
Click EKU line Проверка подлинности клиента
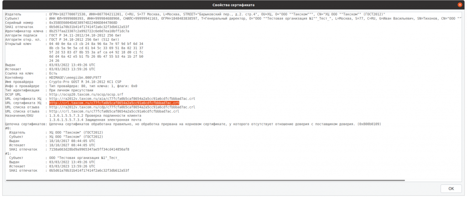click(x=96, y=115)
